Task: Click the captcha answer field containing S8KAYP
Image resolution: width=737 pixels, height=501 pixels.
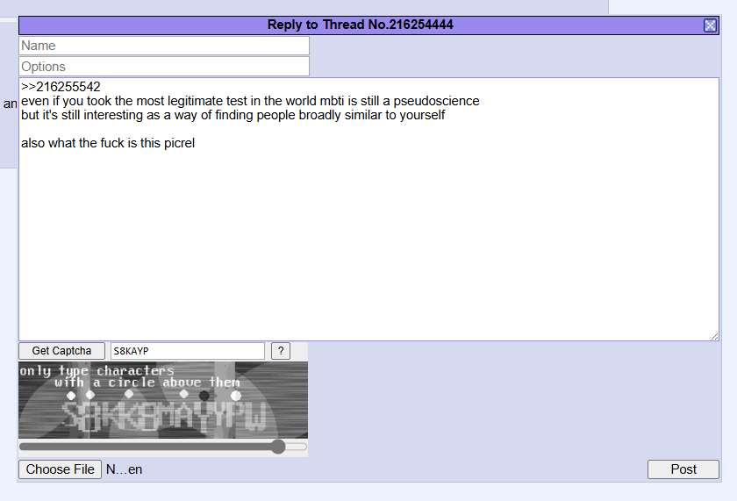Action: 188,351
